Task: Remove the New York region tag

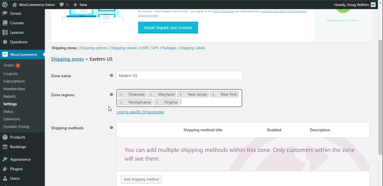Action: click(x=213, y=94)
